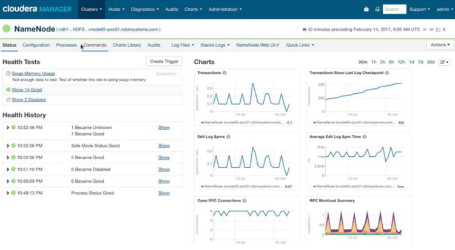
Task: Go to Audits in the top navigation bar
Action: click(x=172, y=9)
